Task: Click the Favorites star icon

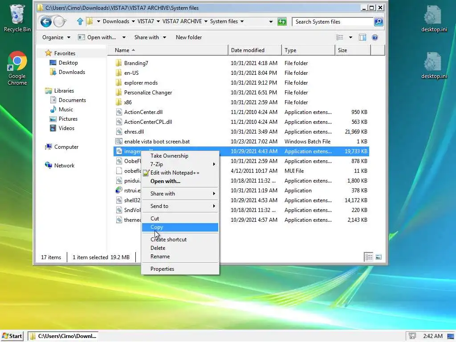Action: click(48, 53)
